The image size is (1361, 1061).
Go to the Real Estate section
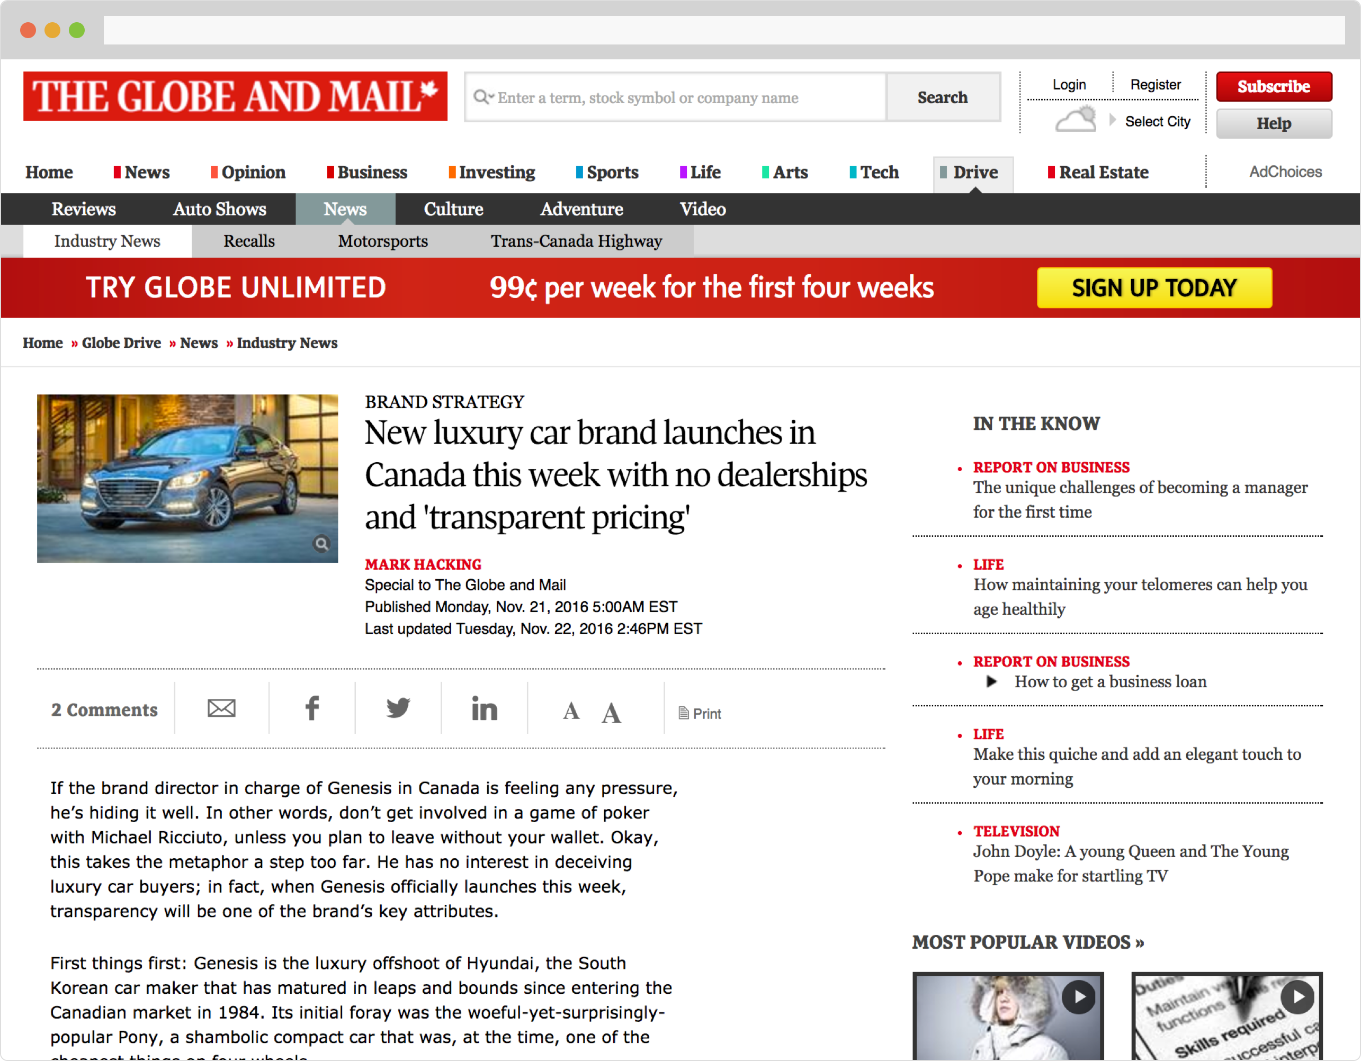point(1098,172)
